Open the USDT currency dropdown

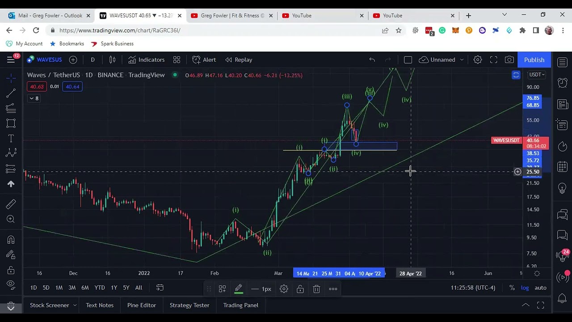tap(536, 75)
